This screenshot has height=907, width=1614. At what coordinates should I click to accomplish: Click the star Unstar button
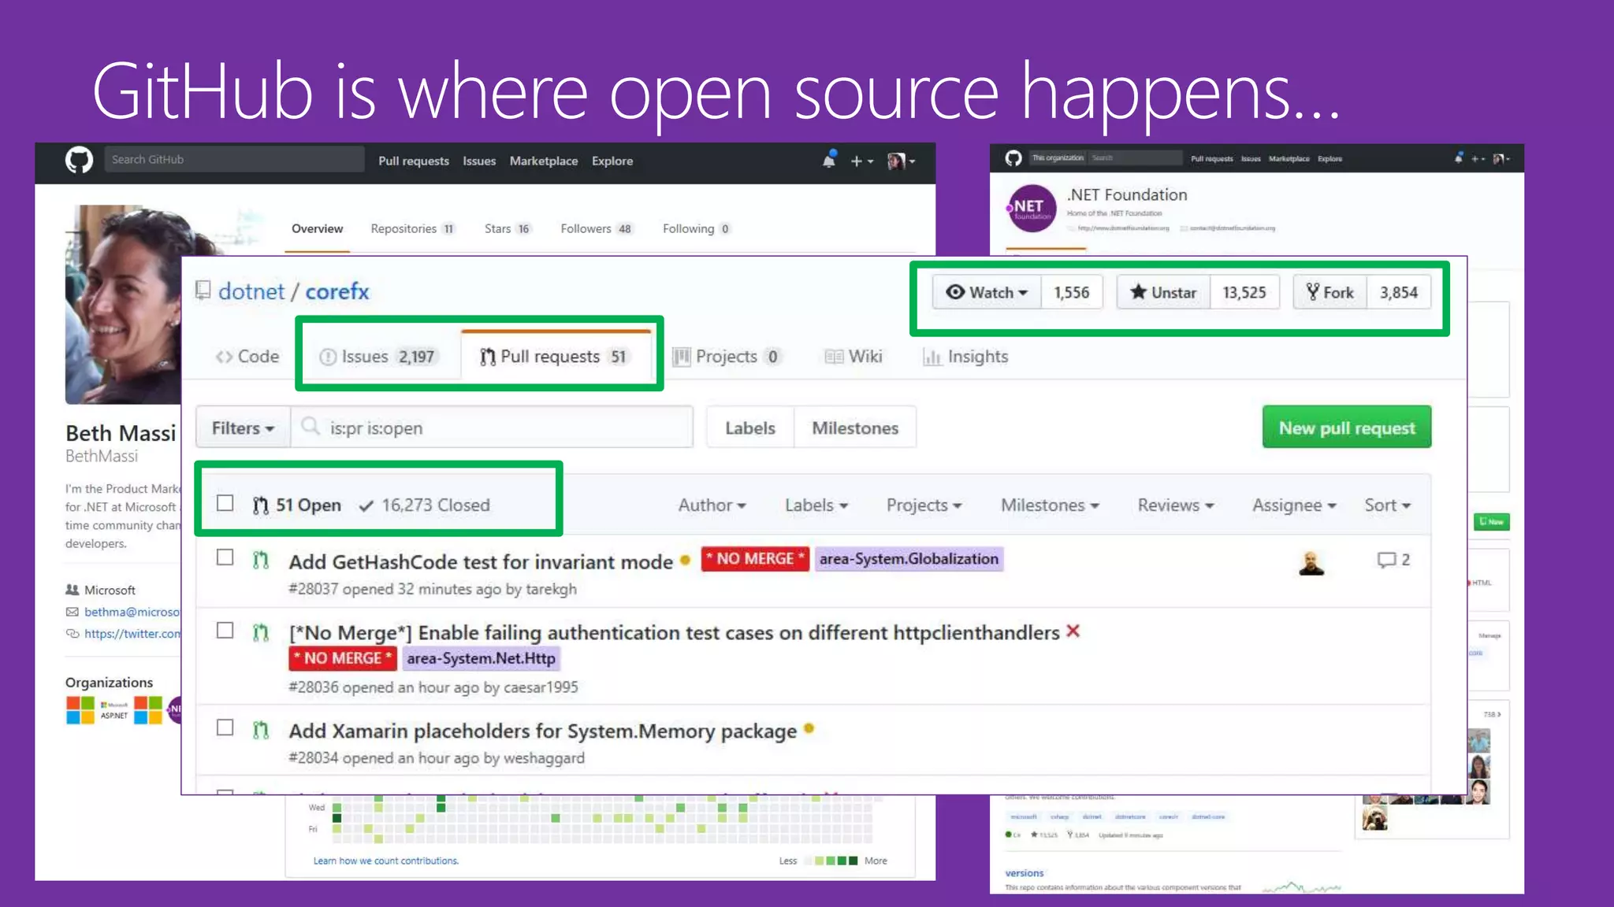click(1163, 292)
